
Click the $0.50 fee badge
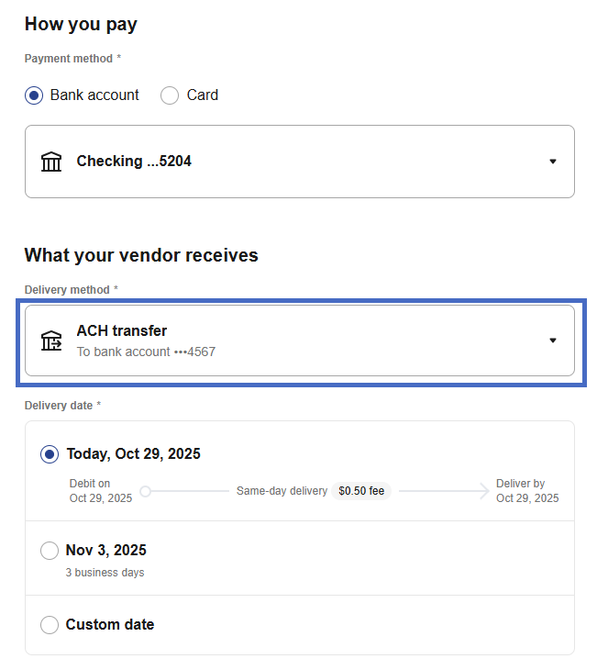point(361,491)
